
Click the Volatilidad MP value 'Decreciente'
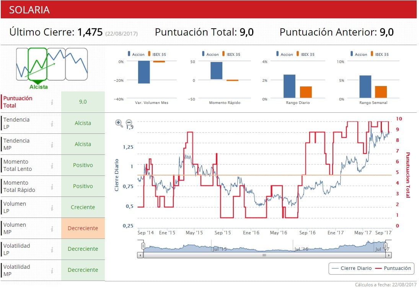point(83,270)
